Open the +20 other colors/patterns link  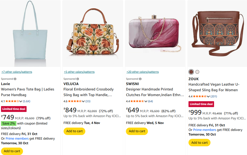tap(143, 72)
